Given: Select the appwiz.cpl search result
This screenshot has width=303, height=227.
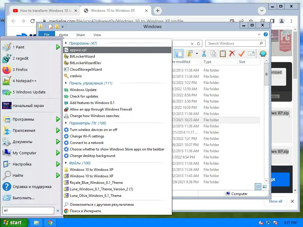Looking at the screenshot, I should point(117,50).
